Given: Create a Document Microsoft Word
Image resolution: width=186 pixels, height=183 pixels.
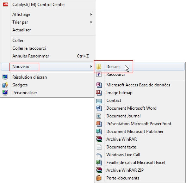Looking at the screenshot, I should (x=140, y=108).
